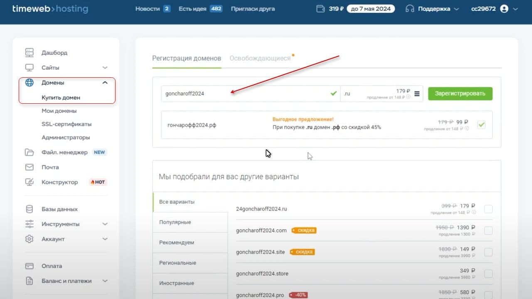Click the domain name input field
The width and height of the screenshot is (532, 299).
[251, 93]
